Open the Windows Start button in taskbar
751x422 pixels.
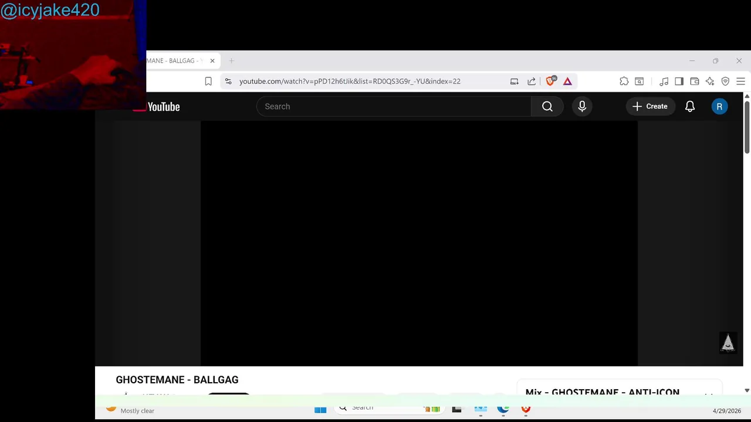pos(320,409)
